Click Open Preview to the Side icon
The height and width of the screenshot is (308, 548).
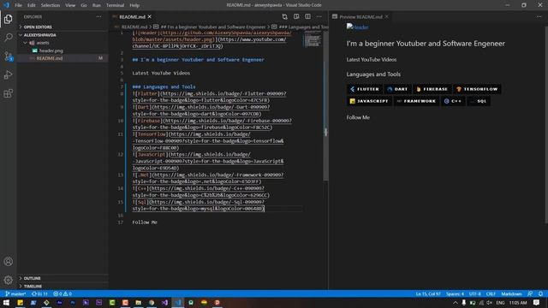point(296,17)
